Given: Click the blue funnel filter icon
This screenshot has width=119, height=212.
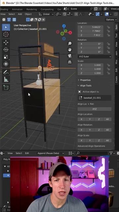Looking at the screenshot, I should click(x=9, y=20).
